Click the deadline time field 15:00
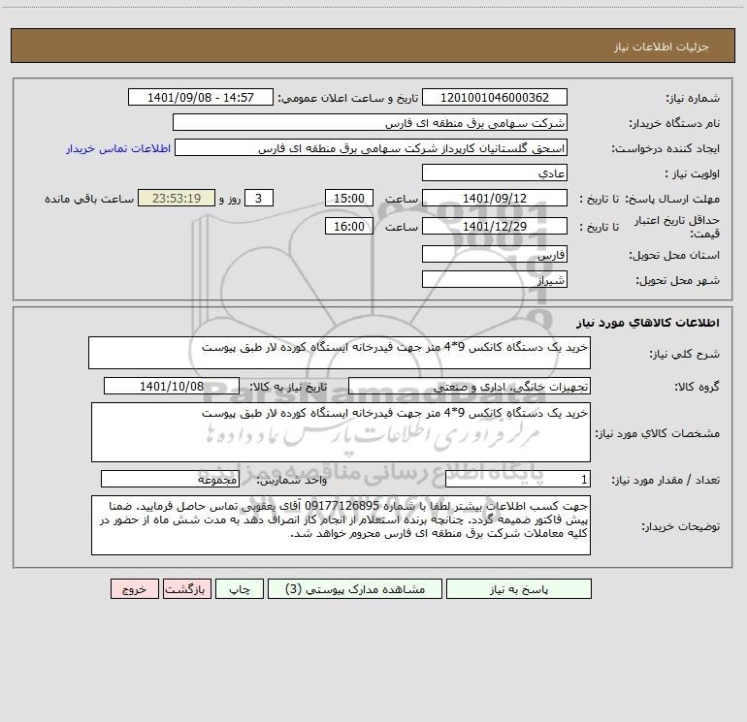 tap(348, 199)
